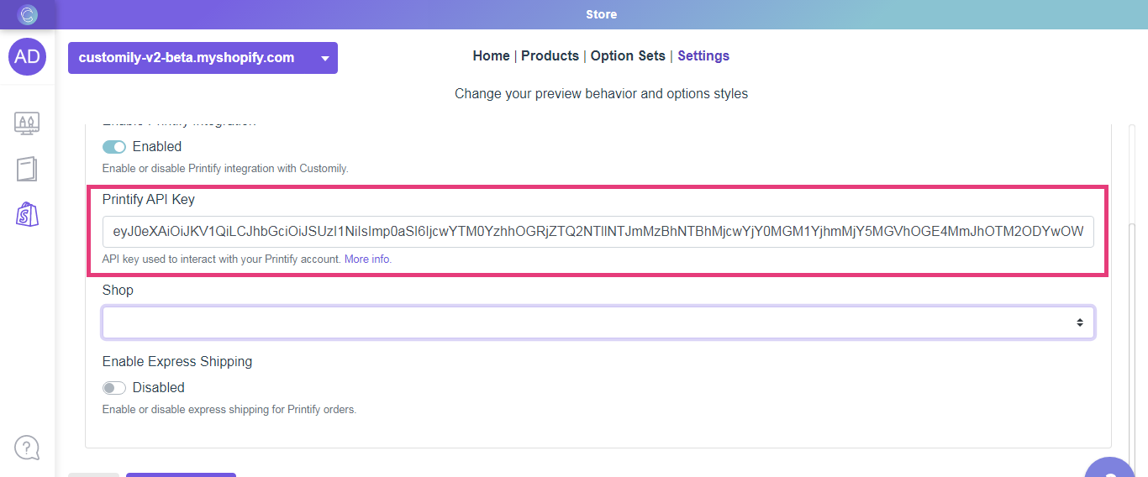The height and width of the screenshot is (477, 1148).
Task: Open the AD user avatar menu
Action: click(28, 56)
